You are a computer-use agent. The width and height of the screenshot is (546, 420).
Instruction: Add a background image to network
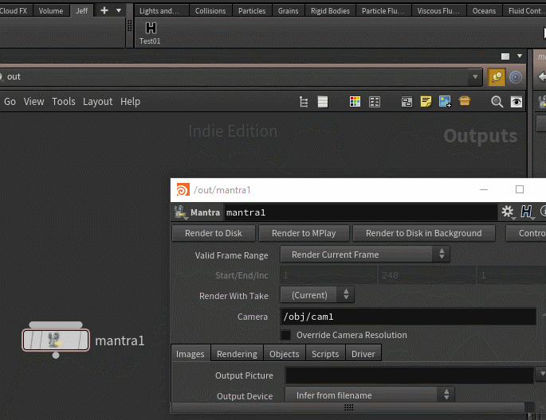click(445, 102)
